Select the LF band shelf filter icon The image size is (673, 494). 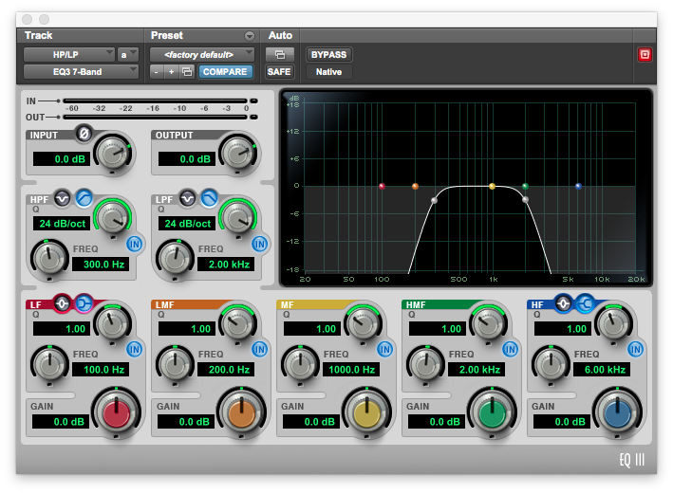83,304
